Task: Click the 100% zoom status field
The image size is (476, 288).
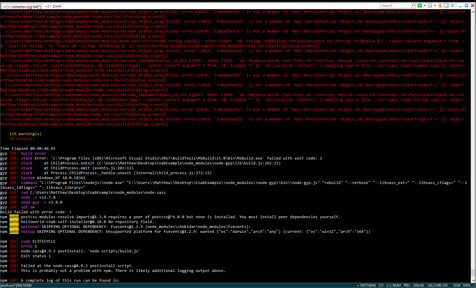Action: click(x=467, y=285)
